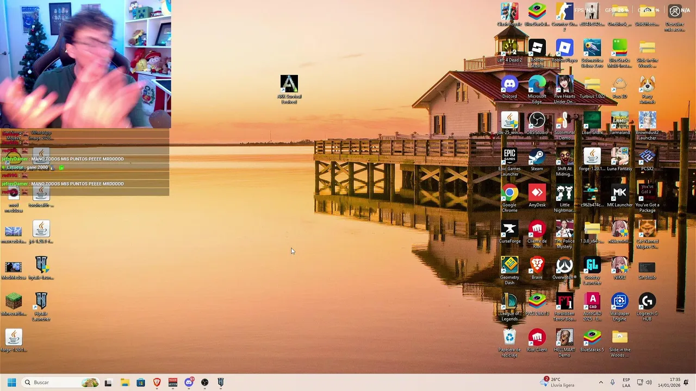Select the Wallpaper Engine desktop icon
Image resolution: width=696 pixels, height=391 pixels.
coord(619,307)
